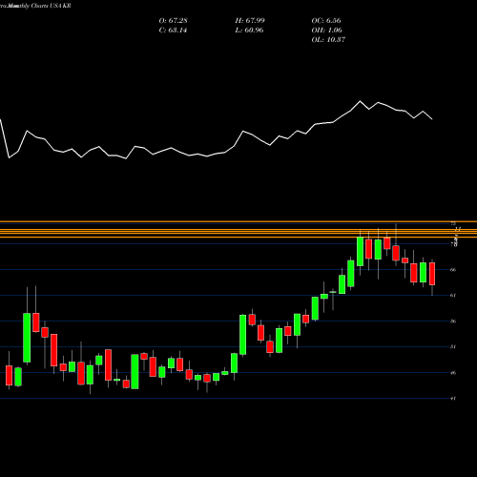The width and height of the screenshot is (477, 477).
Task: Click the tallest green candle near the peak
Action: pyautogui.click(x=360, y=252)
